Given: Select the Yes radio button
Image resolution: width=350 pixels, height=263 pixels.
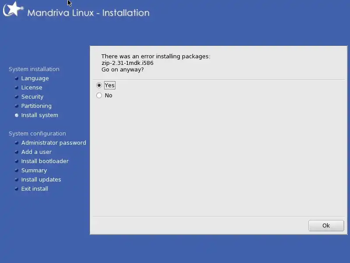Looking at the screenshot, I should pos(99,85).
